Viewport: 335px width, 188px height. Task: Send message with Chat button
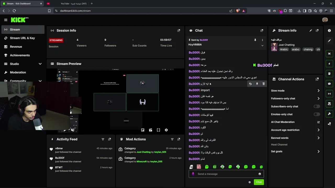259,182
